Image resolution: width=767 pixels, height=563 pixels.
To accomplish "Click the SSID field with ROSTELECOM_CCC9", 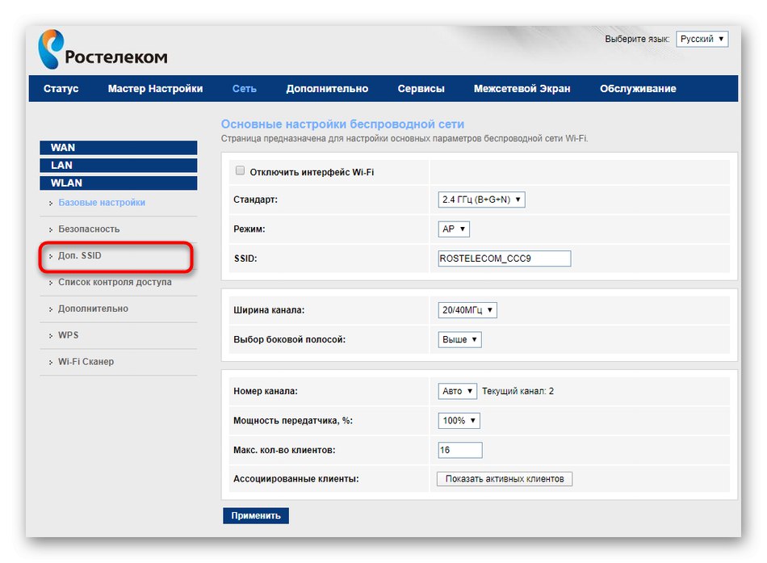I will tap(505, 258).
